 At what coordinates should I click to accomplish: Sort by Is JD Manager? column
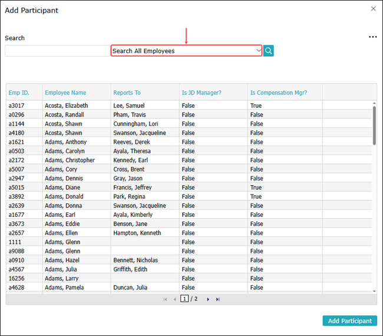(202, 93)
